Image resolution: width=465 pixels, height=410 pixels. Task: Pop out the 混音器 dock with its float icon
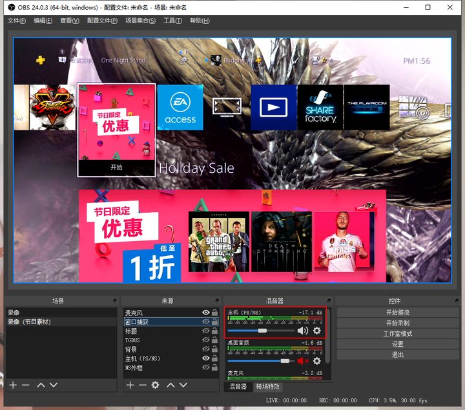pos(329,300)
